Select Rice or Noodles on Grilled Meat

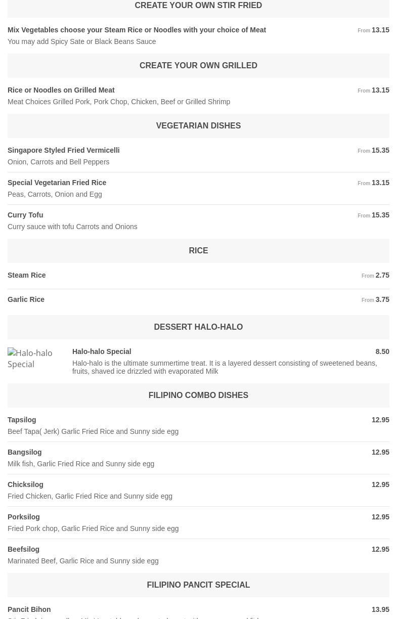(x=61, y=90)
